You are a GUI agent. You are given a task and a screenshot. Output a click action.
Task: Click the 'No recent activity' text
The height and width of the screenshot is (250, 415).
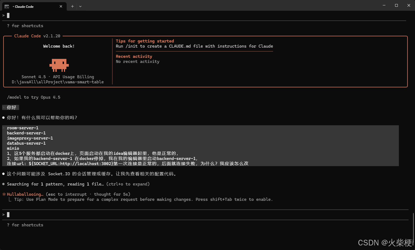click(x=138, y=62)
